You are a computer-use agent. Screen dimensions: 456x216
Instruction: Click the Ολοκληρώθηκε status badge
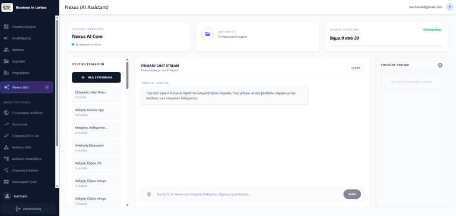point(432,30)
